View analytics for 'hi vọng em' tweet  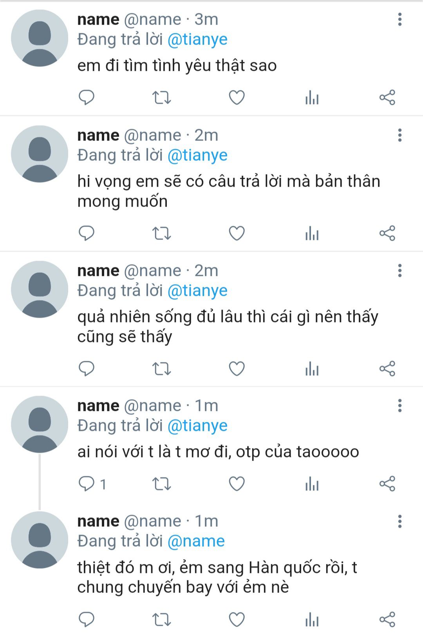tap(312, 233)
